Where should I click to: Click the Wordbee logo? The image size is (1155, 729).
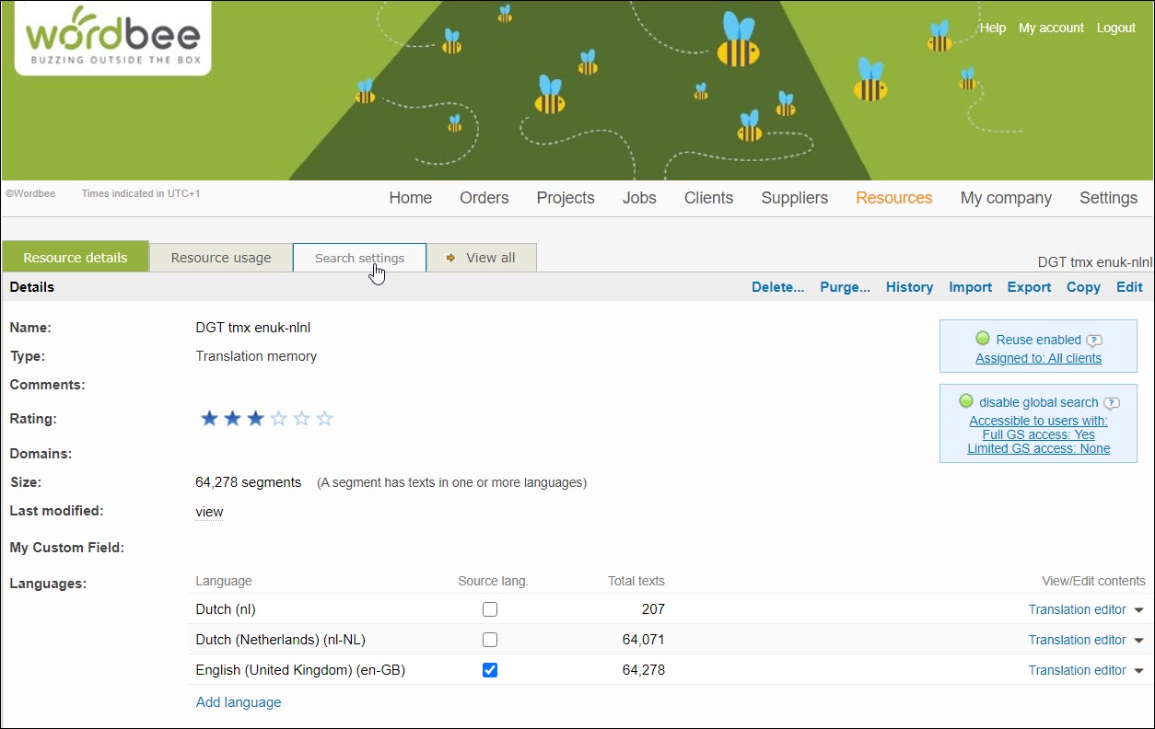coord(112,38)
